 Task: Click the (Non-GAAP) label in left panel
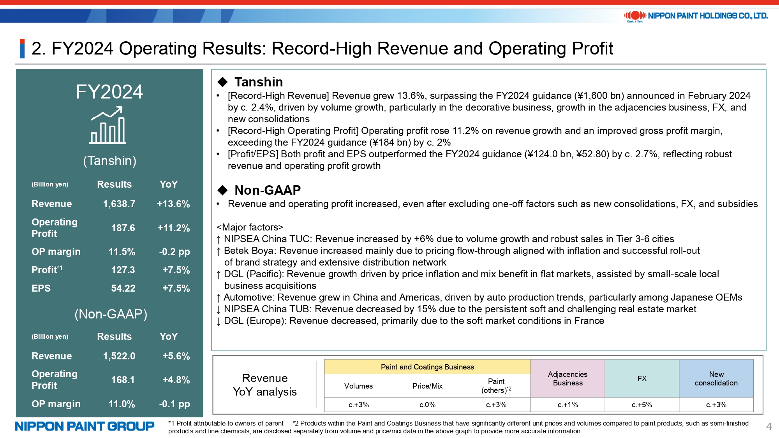[x=111, y=314]
